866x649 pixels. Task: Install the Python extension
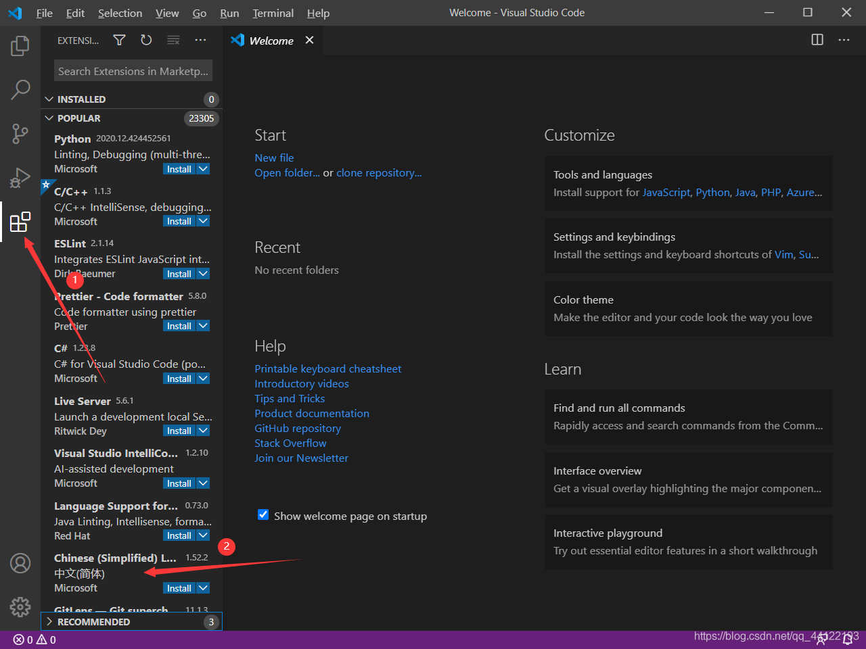[x=179, y=169]
